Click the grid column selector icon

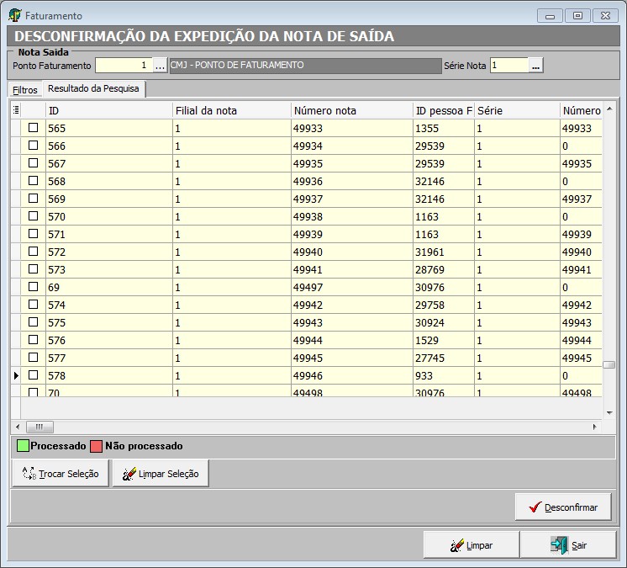coord(16,110)
